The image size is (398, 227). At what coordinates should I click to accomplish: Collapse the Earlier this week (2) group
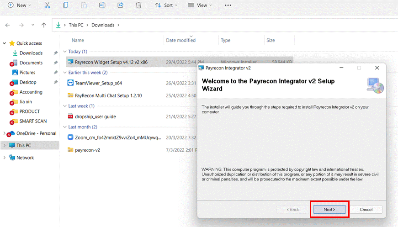coord(65,73)
